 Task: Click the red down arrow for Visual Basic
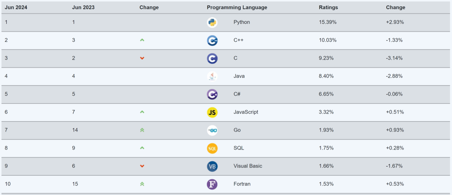[142, 166]
